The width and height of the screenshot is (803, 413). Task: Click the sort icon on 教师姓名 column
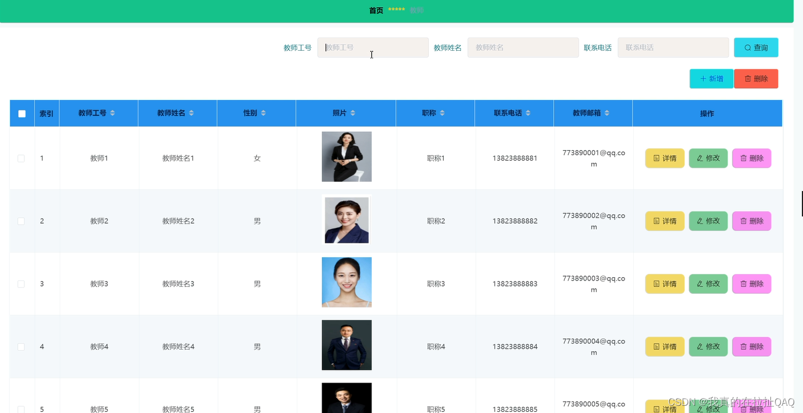(x=191, y=113)
